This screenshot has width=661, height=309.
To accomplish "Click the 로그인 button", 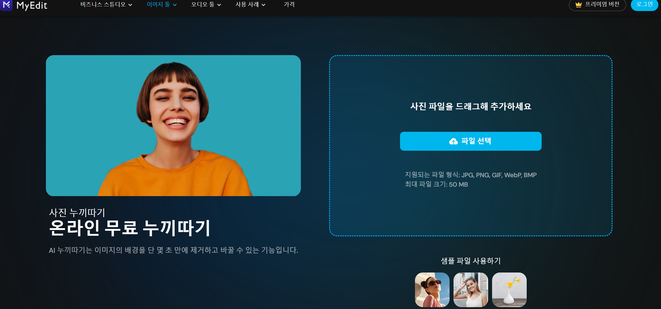I will [644, 4].
